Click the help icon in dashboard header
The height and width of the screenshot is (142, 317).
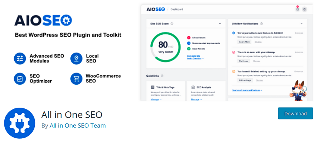[305, 9]
